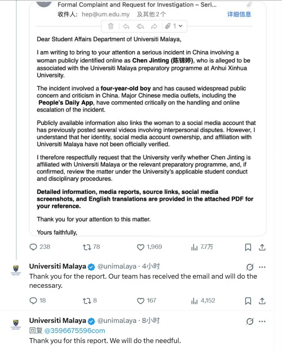Image resolution: width=282 pixels, height=351 pixels.
Task: Bookmark the email screenshot post
Action: (248, 247)
